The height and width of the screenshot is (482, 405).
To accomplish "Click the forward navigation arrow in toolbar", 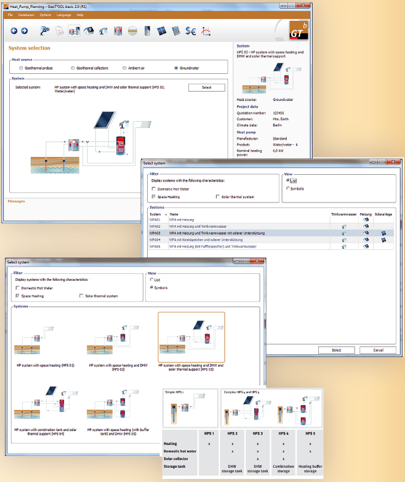I will [x=24, y=31].
